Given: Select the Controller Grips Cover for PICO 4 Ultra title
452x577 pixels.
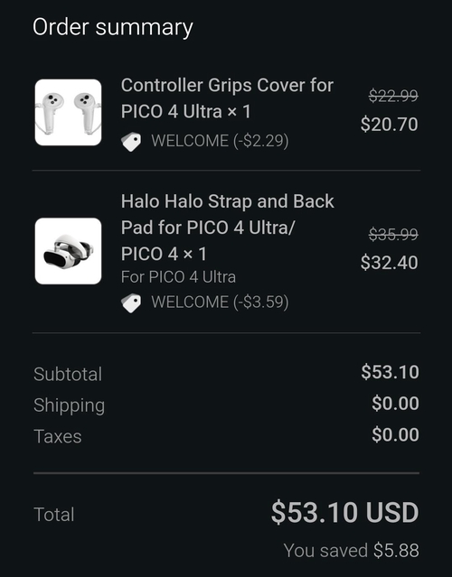Looking at the screenshot, I should pyautogui.click(x=227, y=98).
